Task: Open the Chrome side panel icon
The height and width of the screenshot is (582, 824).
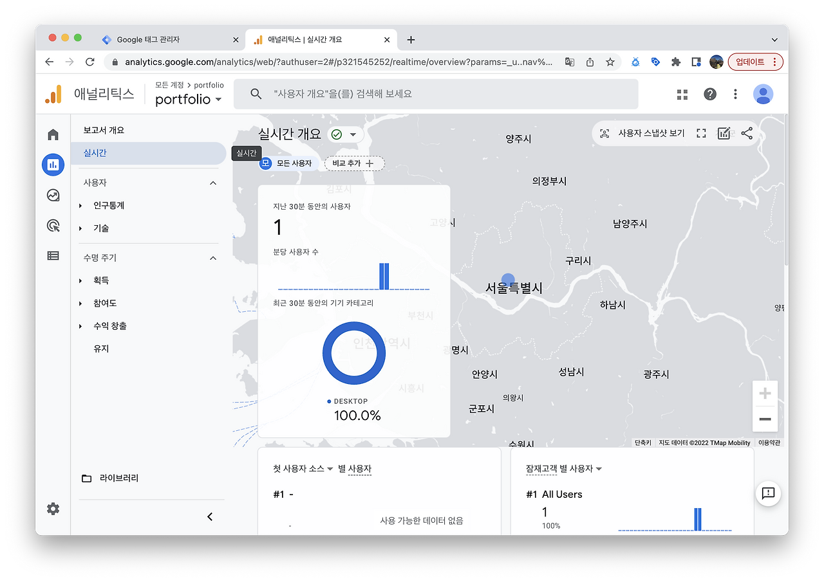Action: point(695,62)
